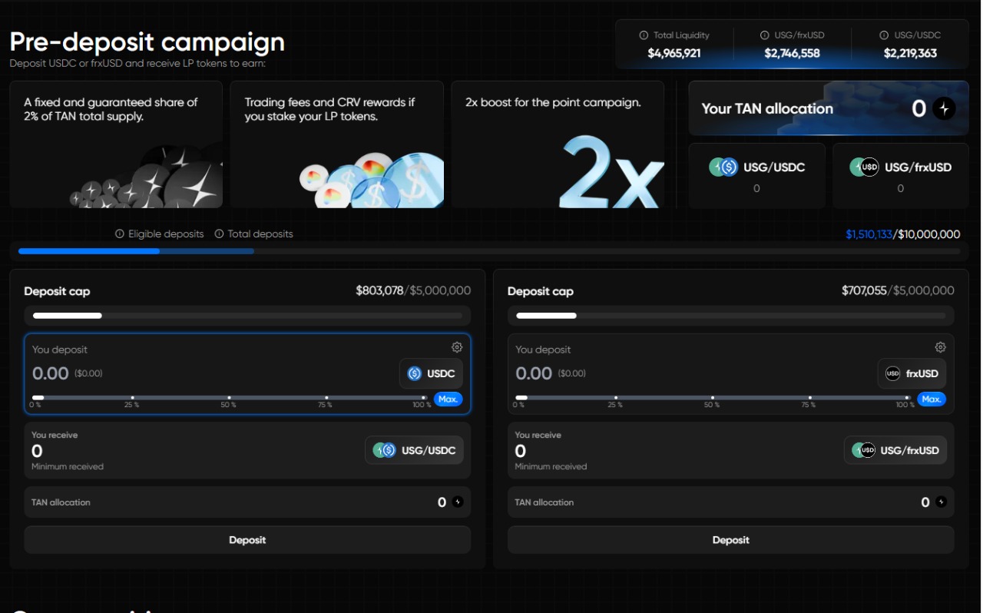Open settings gear in frxUSD deposit box
Image resolution: width=983 pixels, height=613 pixels.
click(940, 347)
